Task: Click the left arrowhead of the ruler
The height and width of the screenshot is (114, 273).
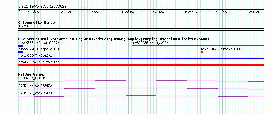Action: click(19, 9)
